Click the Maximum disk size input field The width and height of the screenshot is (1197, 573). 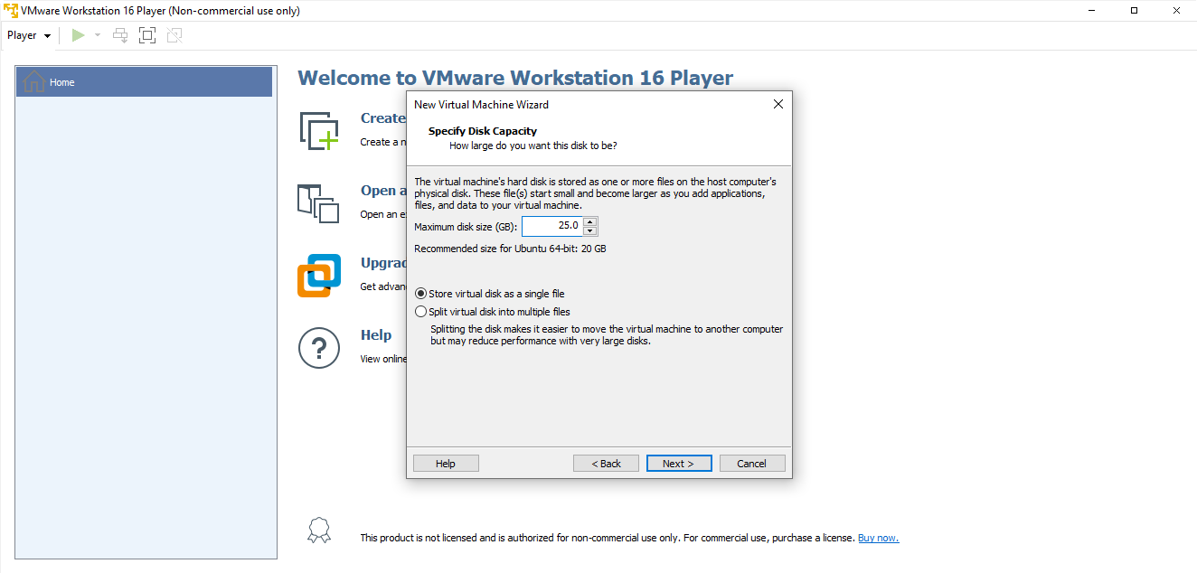pos(551,226)
